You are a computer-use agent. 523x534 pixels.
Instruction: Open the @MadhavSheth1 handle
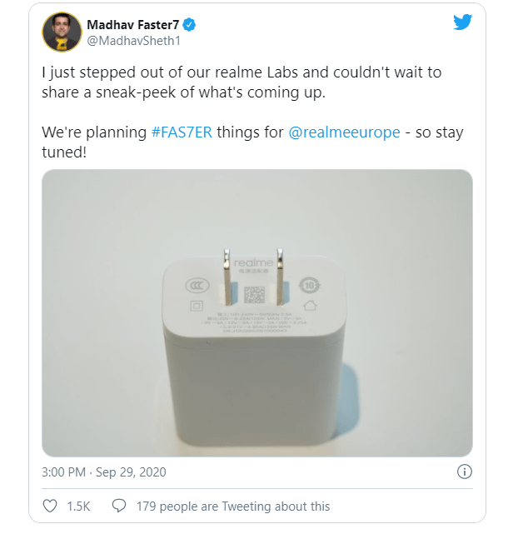[x=134, y=41]
